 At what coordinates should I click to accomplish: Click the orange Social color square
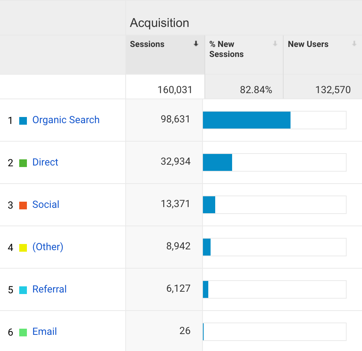point(23,205)
